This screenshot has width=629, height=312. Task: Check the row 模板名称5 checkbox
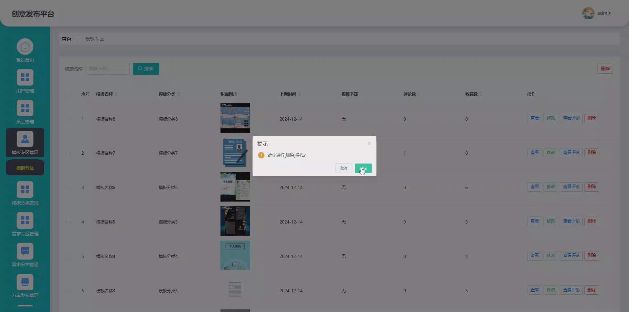pyautogui.click(x=69, y=222)
